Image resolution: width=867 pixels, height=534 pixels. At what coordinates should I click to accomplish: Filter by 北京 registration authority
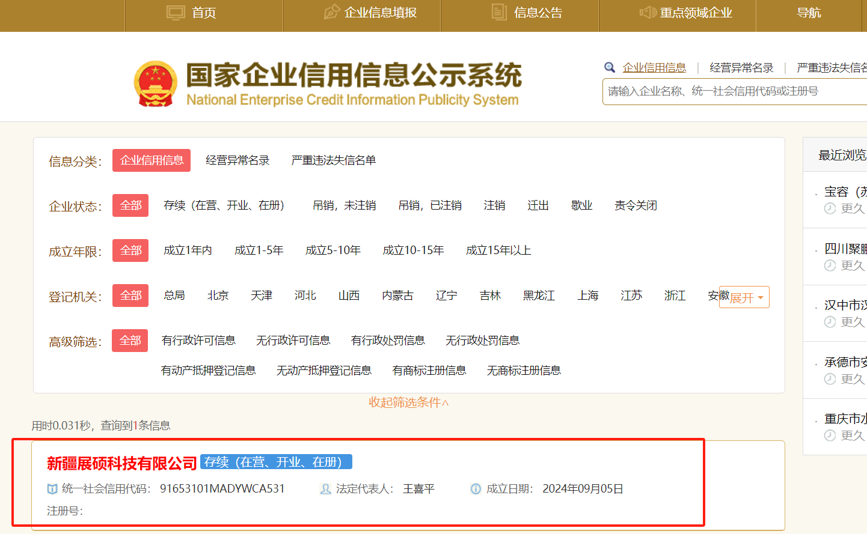coord(218,296)
